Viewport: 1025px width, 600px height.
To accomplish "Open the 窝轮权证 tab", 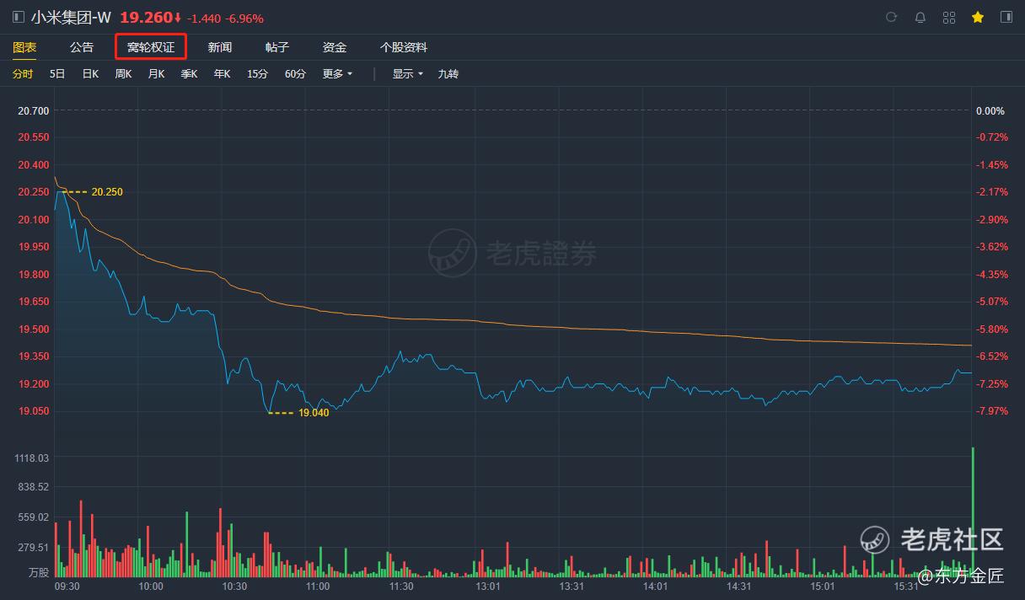I will click(151, 47).
